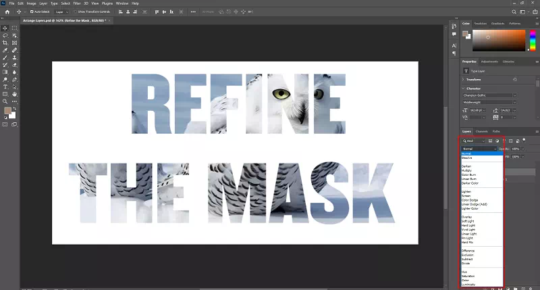The image size is (540, 290).
Task: Enable Show Transform Controls checkbox
Action: click(76, 11)
